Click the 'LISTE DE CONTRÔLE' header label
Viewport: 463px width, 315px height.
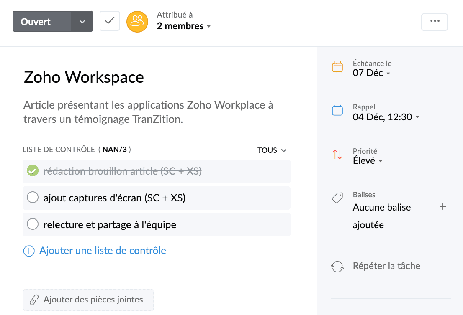pyautogui.click(x=59, y=150)
